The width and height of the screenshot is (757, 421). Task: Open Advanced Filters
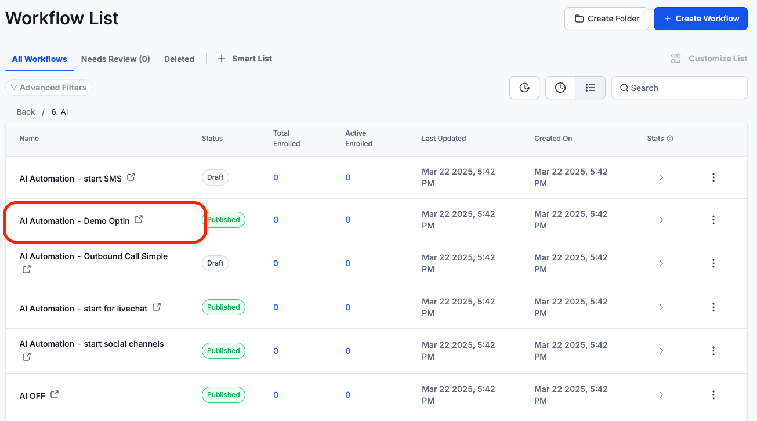point(49,88)
